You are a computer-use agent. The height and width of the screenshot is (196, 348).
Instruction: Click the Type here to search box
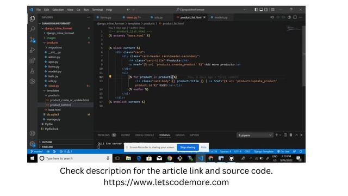[75, 158]
